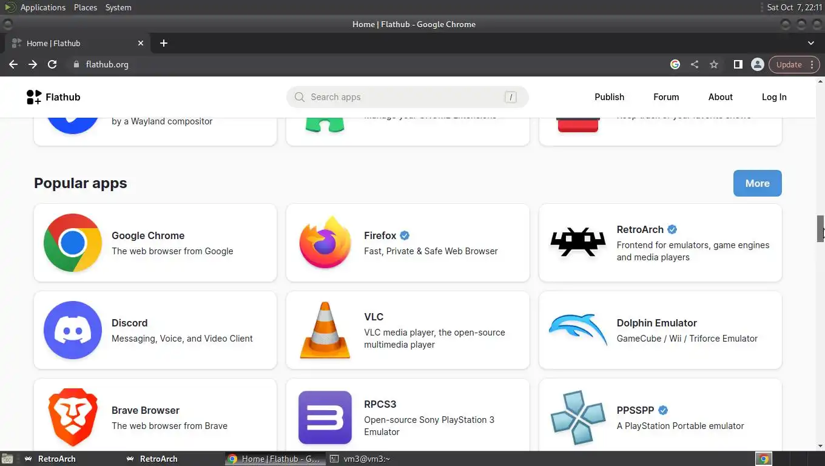Image resolution: width=825 pixels, height=466 pixels.
Task: Click RetroArch verified checkmark badge
Action: pos(672,229)
